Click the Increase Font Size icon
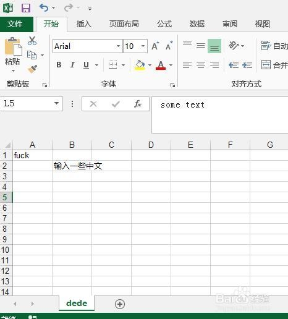Screen dimensions: 288x319 [x=155, y=46]
